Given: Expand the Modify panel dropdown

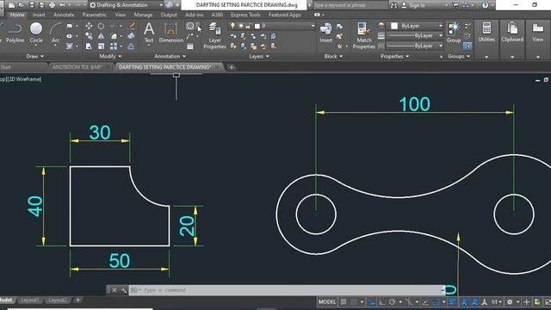Looking at the screenshot, I should click(110, 56).
